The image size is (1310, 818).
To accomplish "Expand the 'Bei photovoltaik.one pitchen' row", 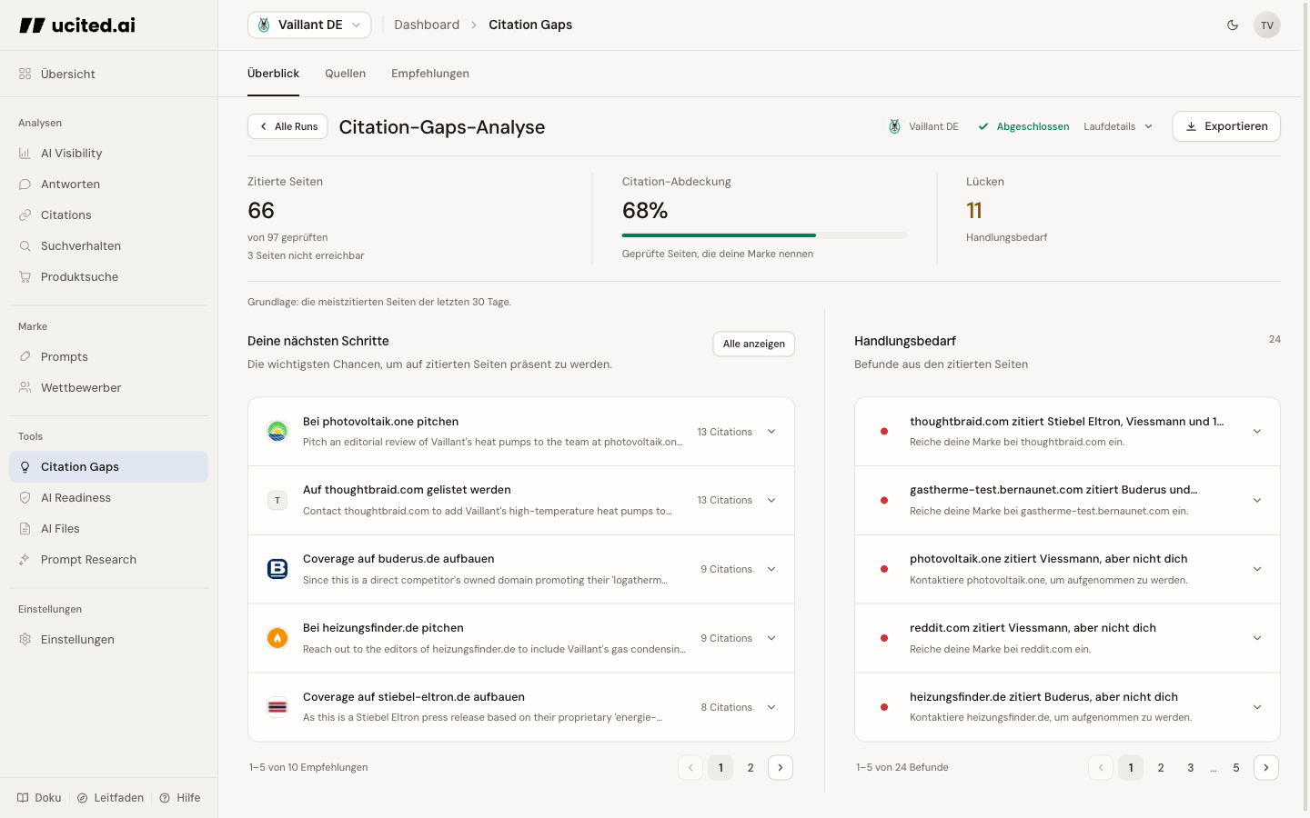I will click(x=521, y=432).
